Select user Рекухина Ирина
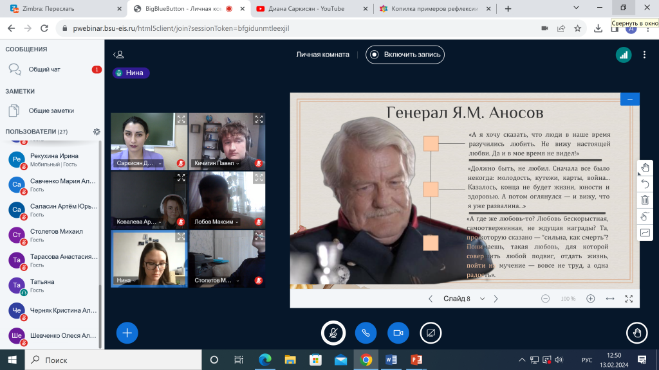This screenshot has height=370, width=659. point(51,160)
